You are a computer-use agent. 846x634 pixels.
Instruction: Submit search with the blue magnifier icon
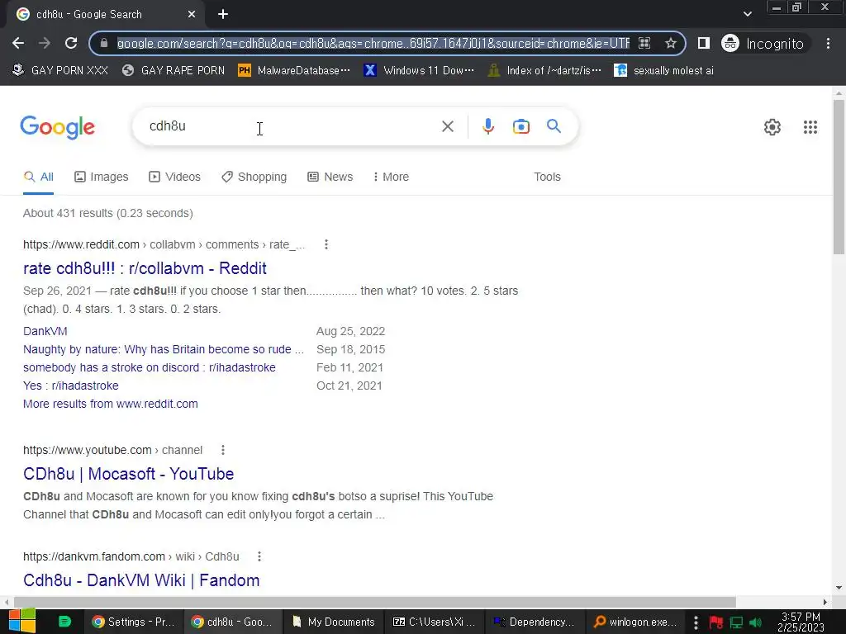554,126
